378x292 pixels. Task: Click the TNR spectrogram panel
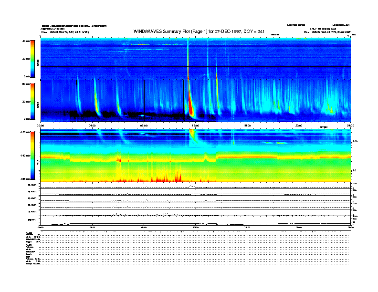click(196, 156)
